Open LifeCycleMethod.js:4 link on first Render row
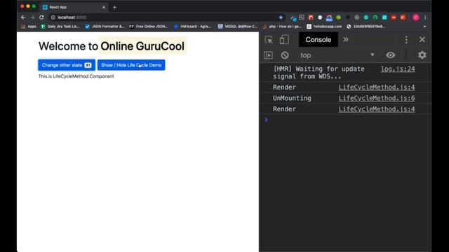The height and width of the screenshot is (252, 449). pos(377,87)
